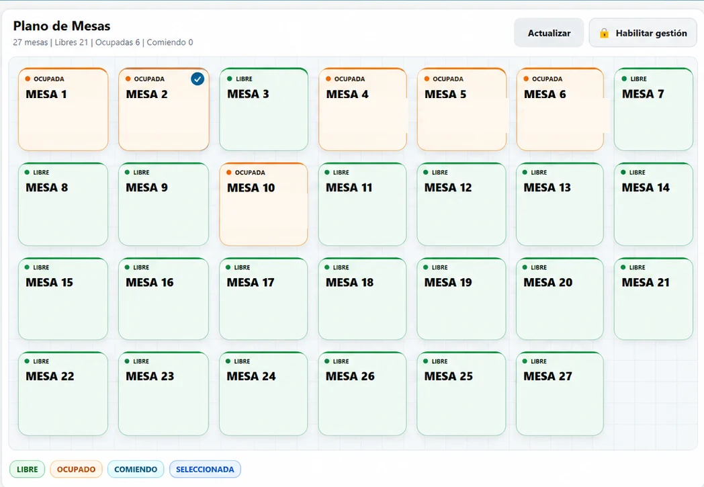This screenshot has width=704, height=487.
Task: Pick the Mesa 14 table card
Action: click(654, 204)
